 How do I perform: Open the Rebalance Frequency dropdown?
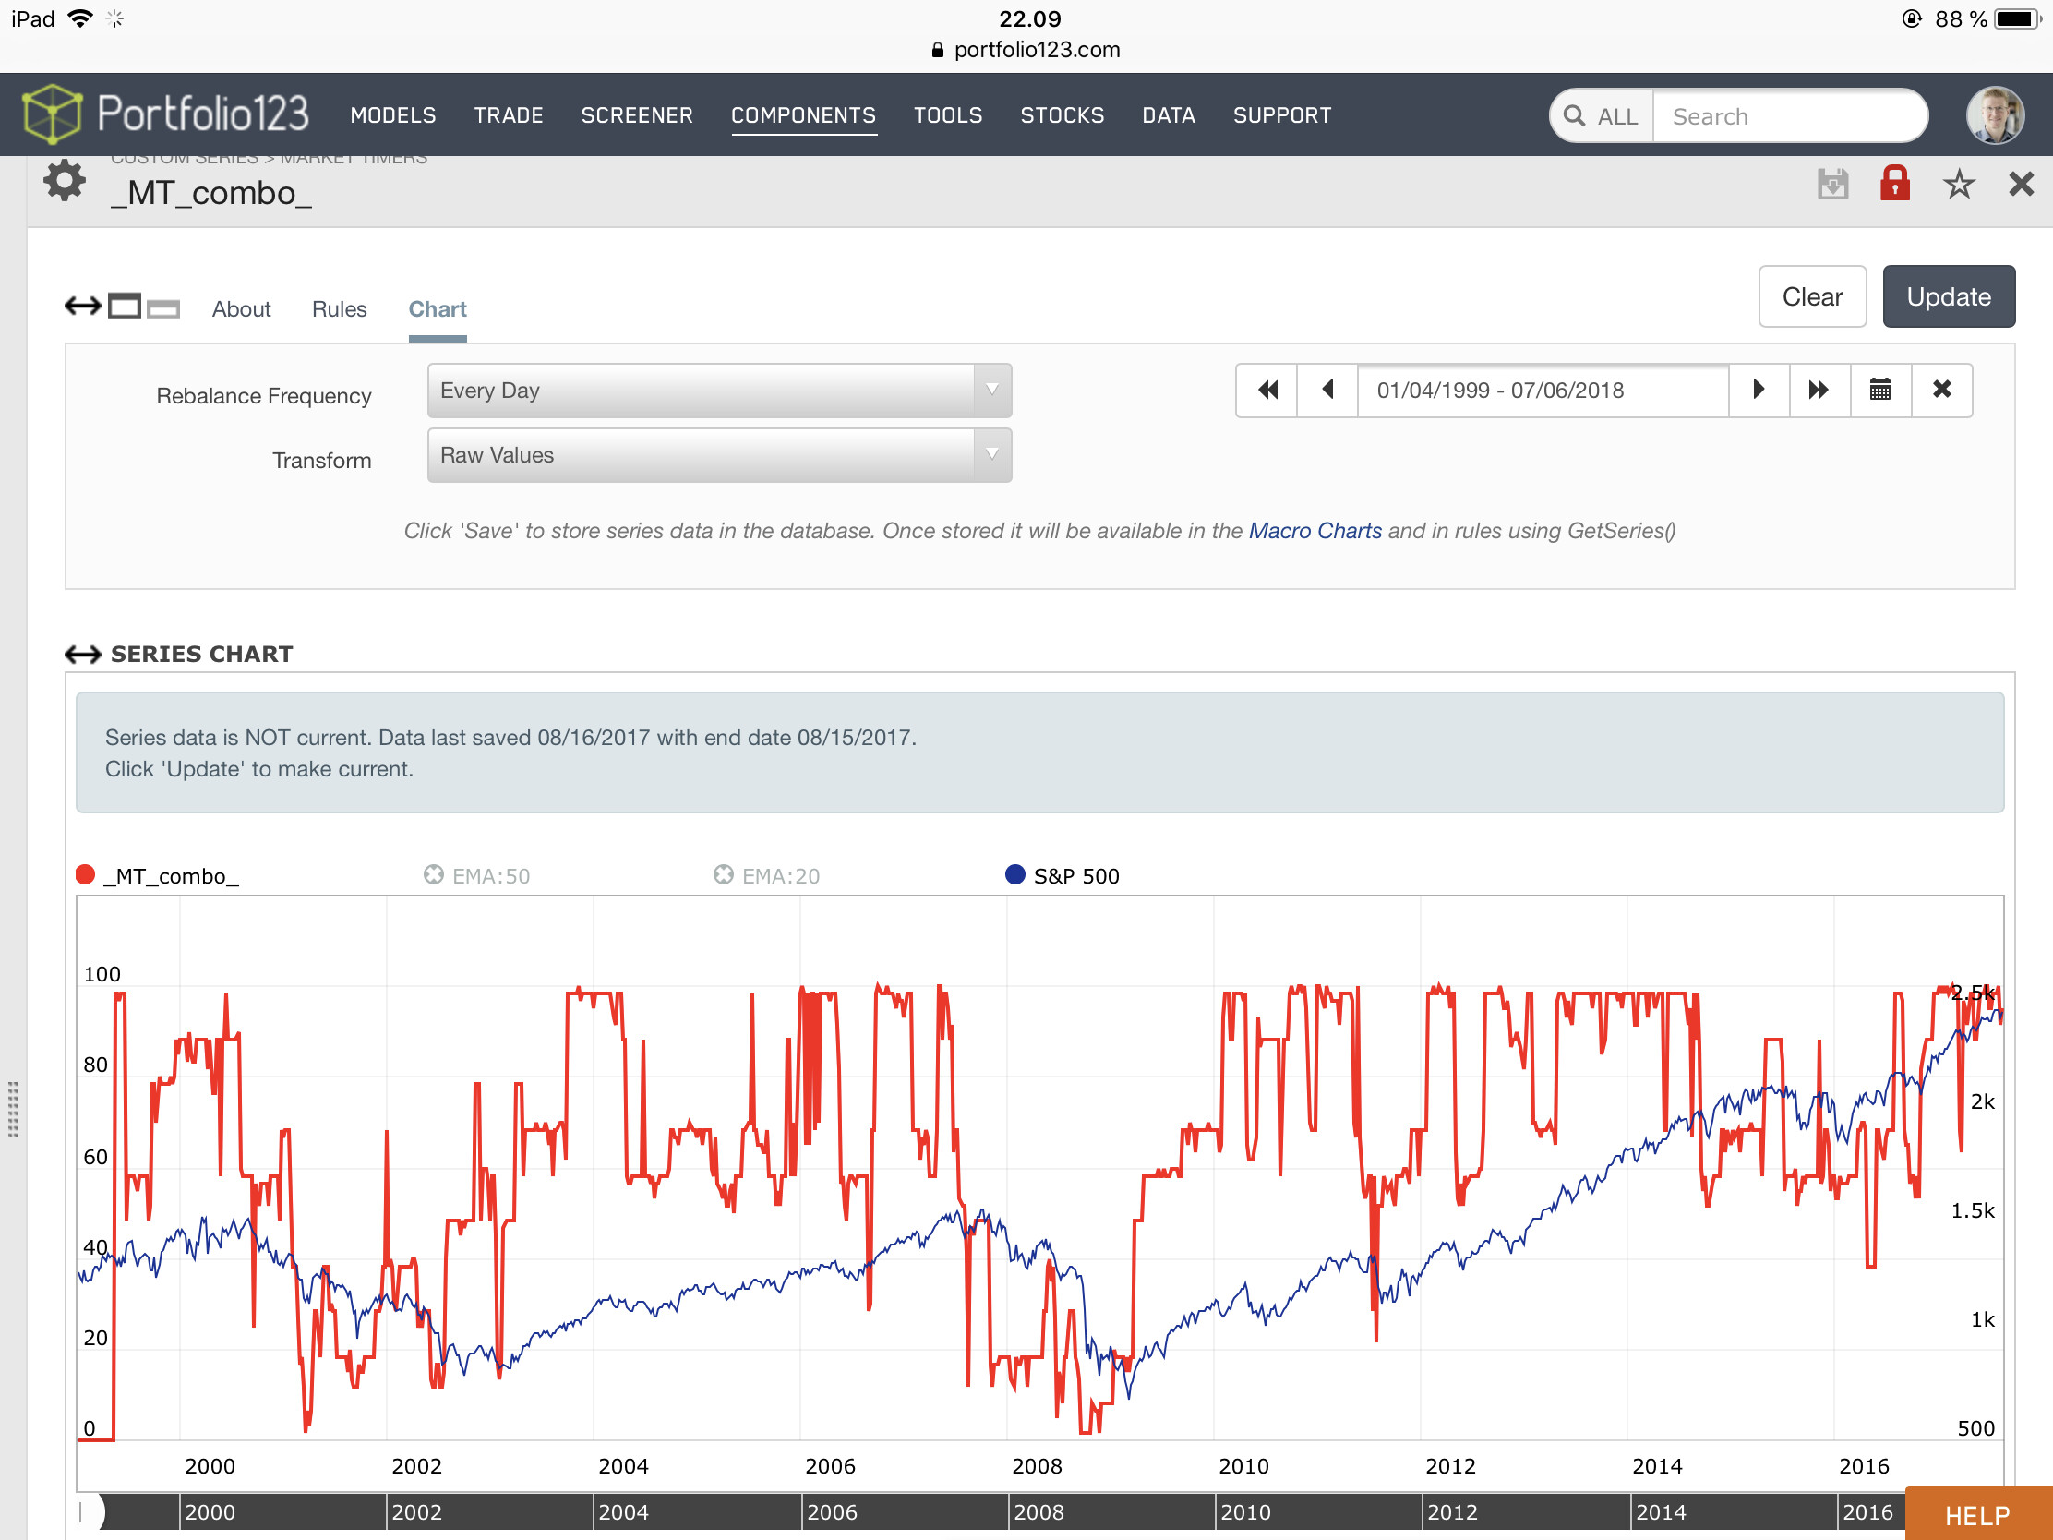719,391
